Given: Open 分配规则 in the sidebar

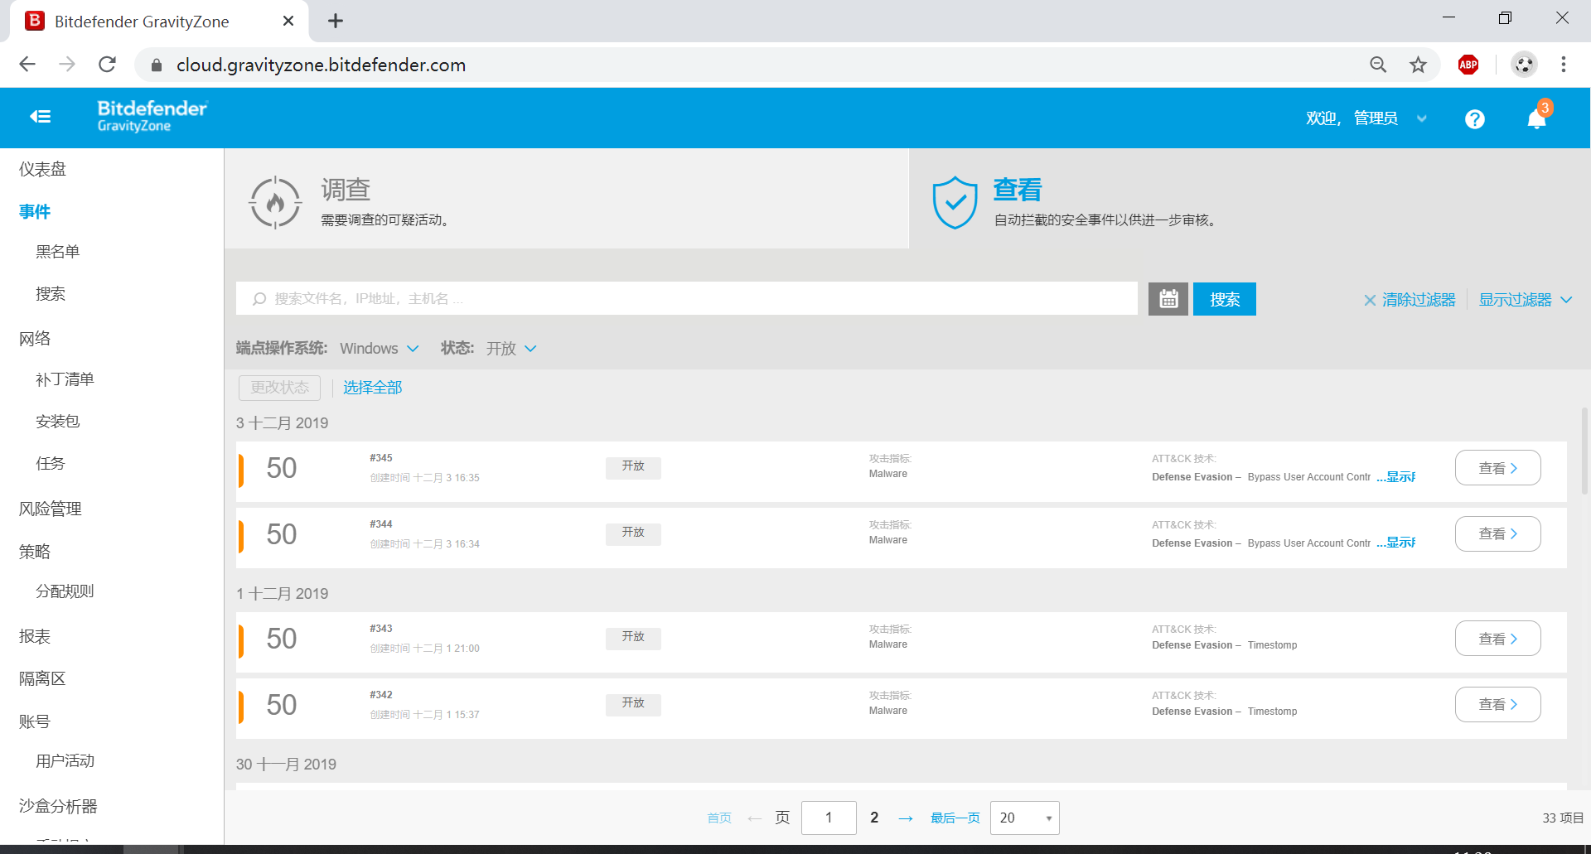Looking at the screenshot, I should click(x=65, y=591).
